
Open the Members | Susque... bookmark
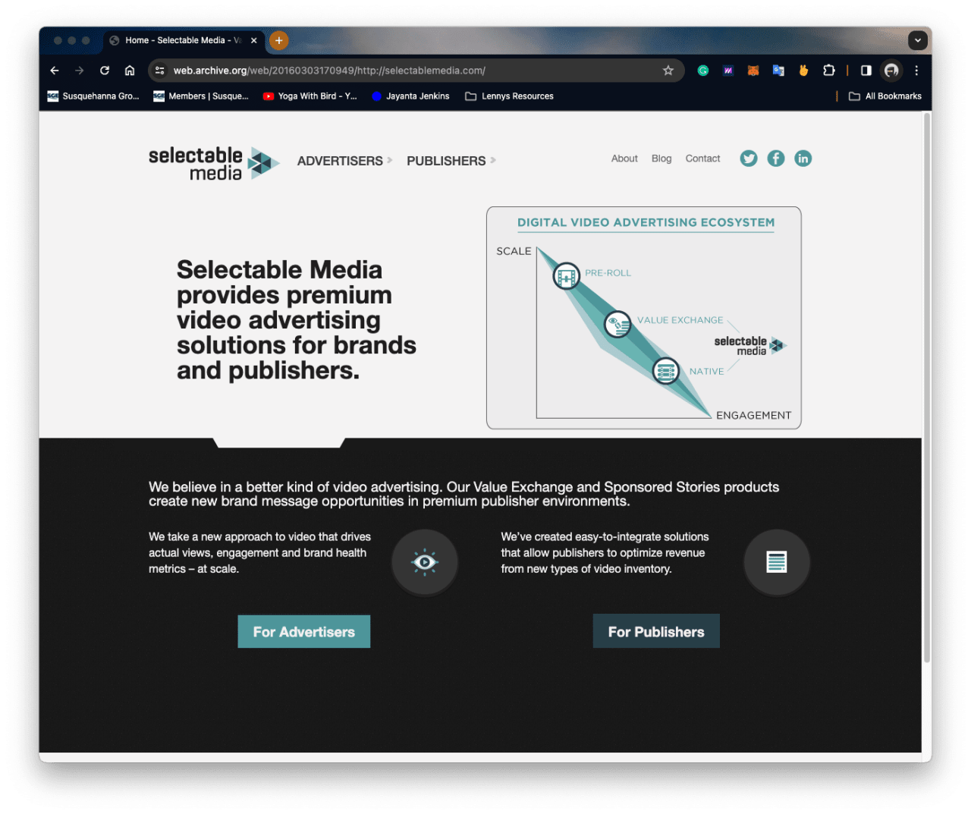(x=201, y=96)
